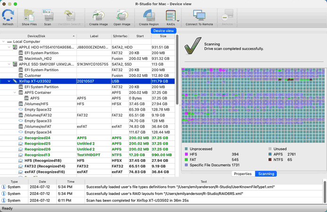Select the Empty Space34 row
The image size is (327, 212).
(87, 132)
